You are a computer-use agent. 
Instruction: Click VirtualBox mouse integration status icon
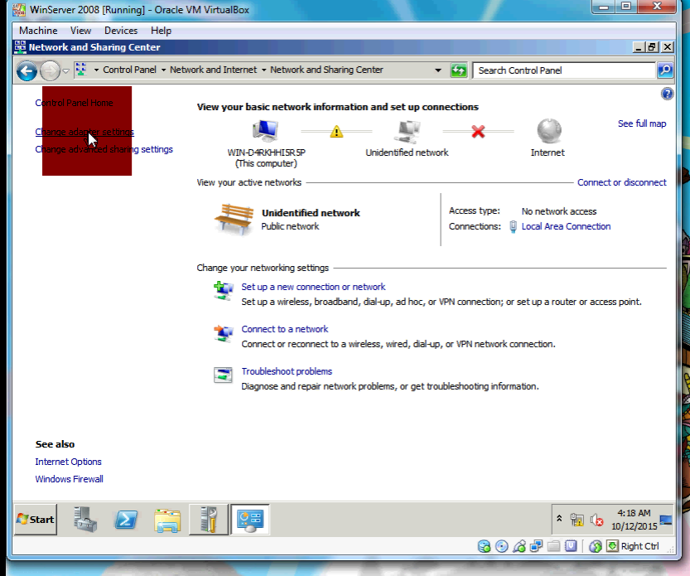(596, 546)
